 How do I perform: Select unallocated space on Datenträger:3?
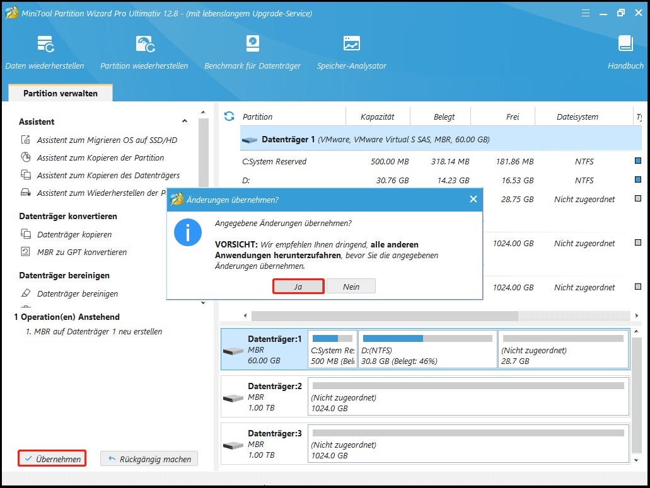(x=468, y=444)
